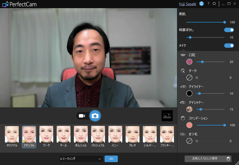The width and height of the screenshot is (239, 165).
Task: Select the クレオ preset thumbnail
Action: (x=132, y=134)
